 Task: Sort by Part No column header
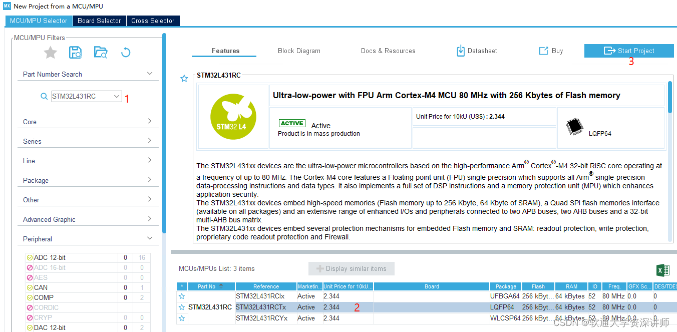point(210,286)
